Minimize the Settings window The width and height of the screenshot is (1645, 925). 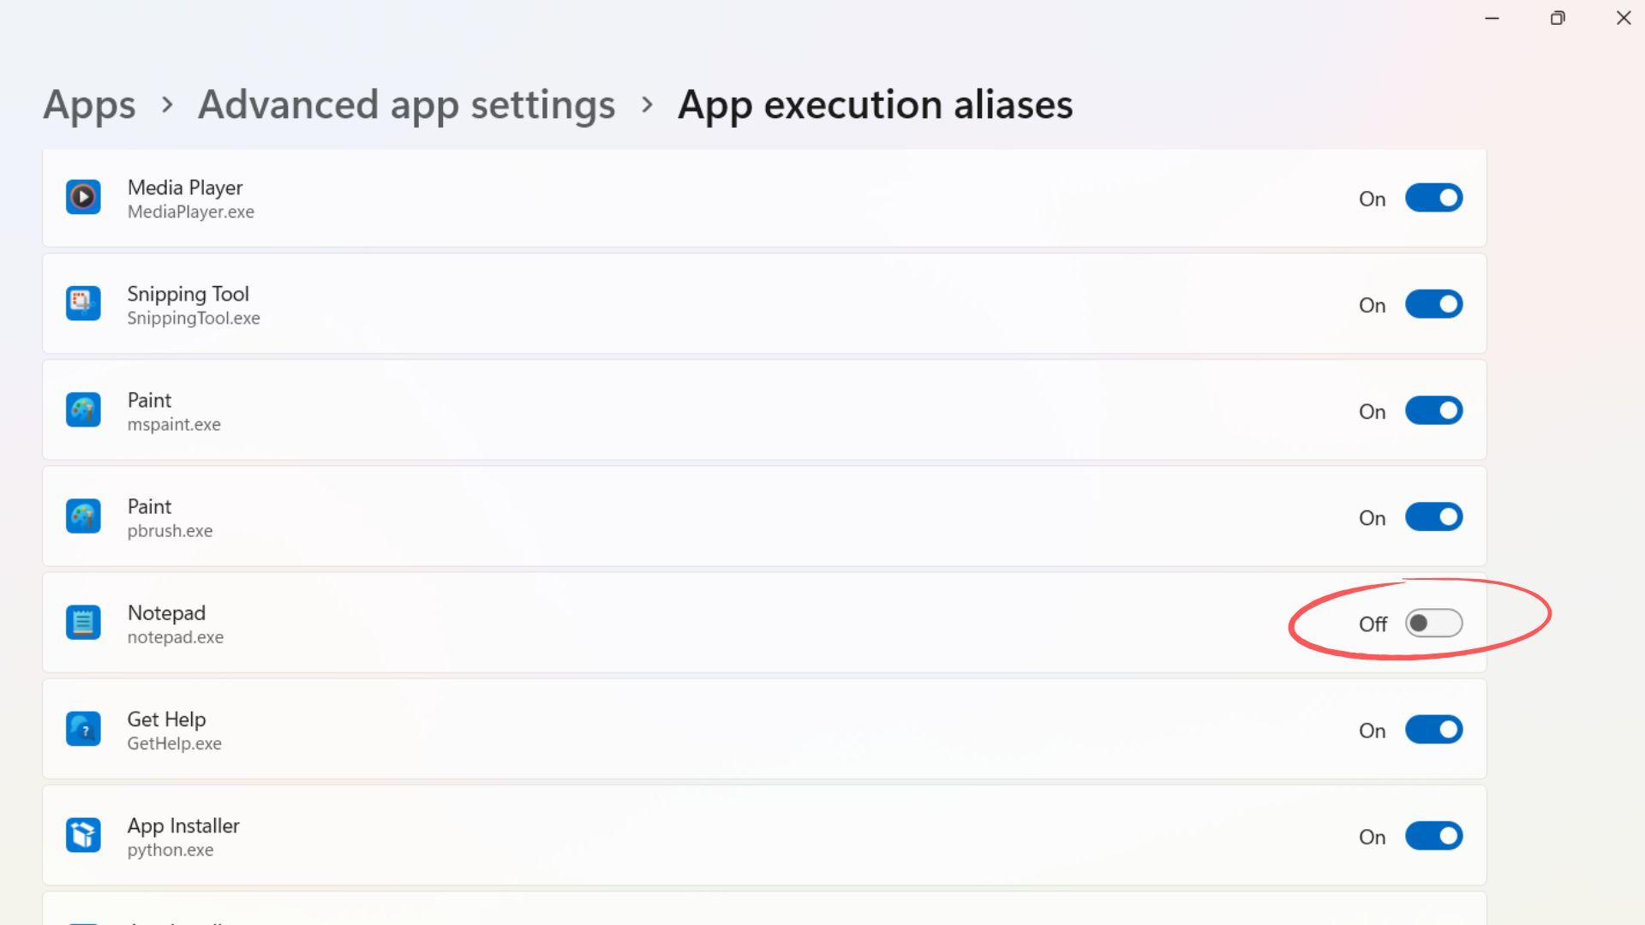(1492, 18)
